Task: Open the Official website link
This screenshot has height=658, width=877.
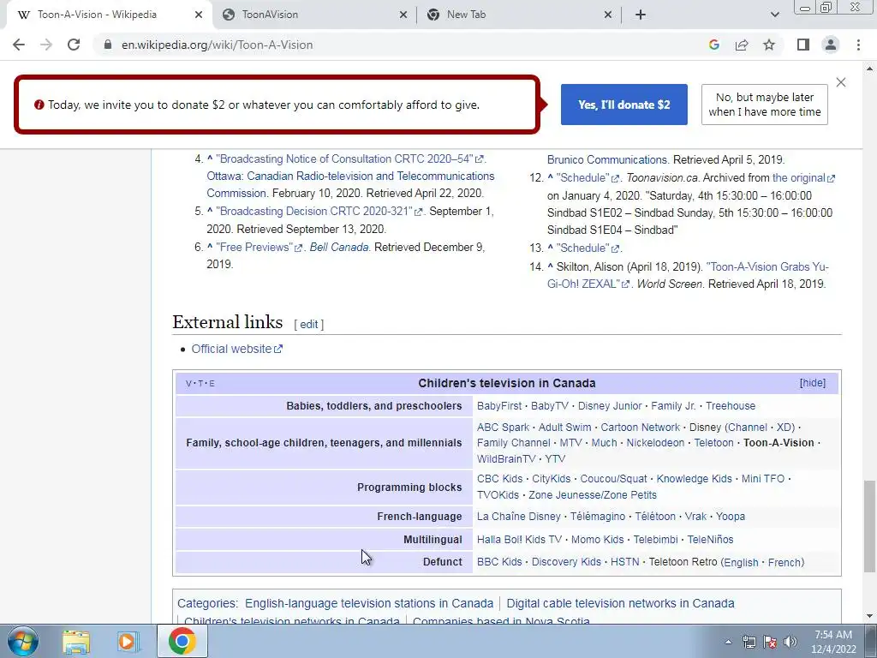Action: [236, 349]
